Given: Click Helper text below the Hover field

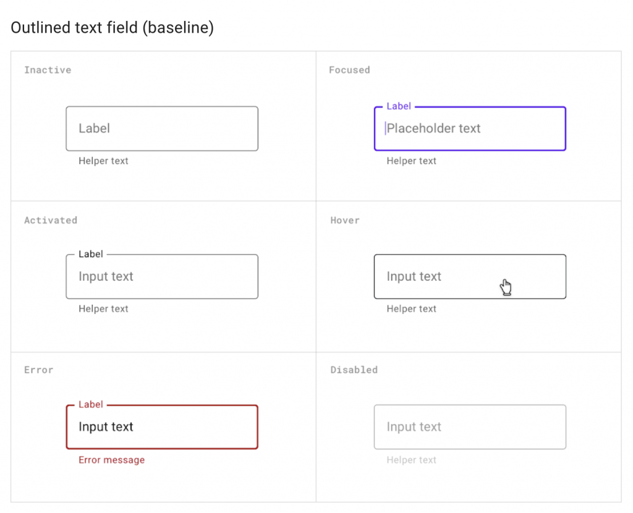Looking at the screenshot, I should [x=411, y=309].
